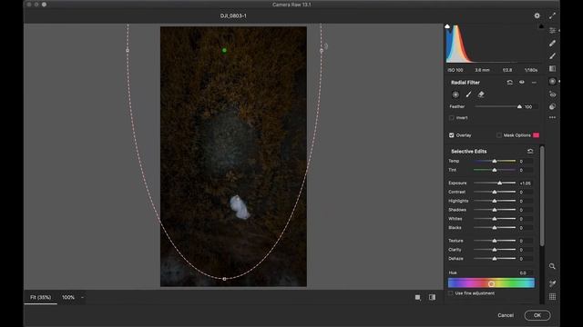Select the Radial Filter tool in sidebar
Viewport: 583px width, 327px height.
point(553,81)
